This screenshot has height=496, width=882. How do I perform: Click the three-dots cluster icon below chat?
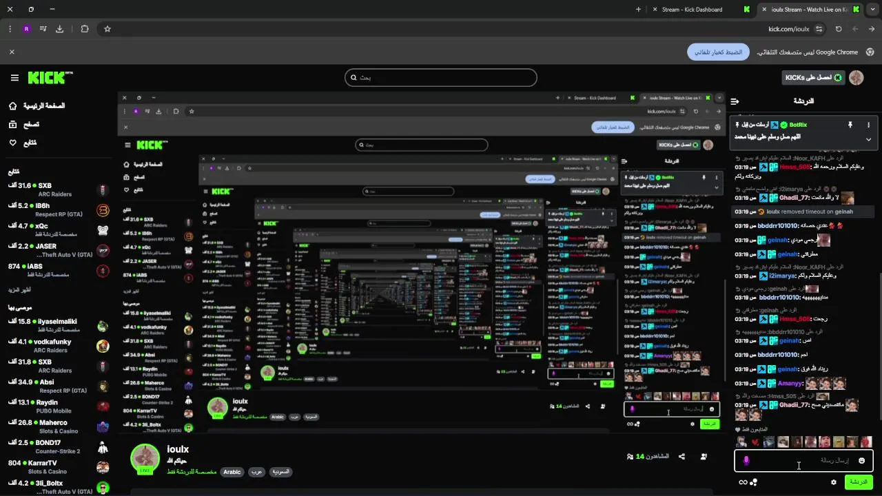tap(754, 482)
